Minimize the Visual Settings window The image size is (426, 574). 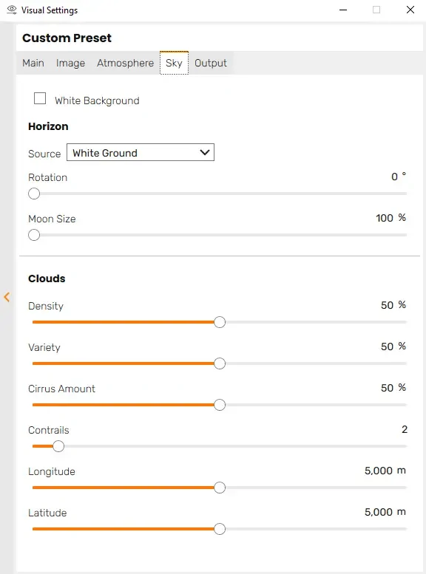(x=343, y=10)
